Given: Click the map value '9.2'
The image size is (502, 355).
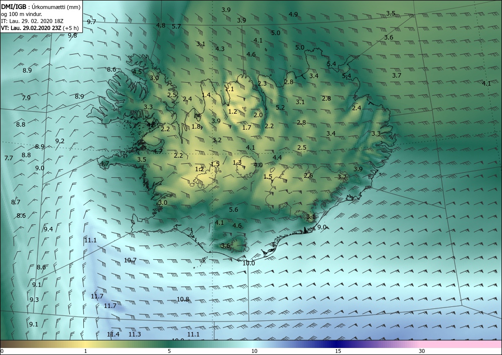Looking at the screenshot, I should [60, 141].
